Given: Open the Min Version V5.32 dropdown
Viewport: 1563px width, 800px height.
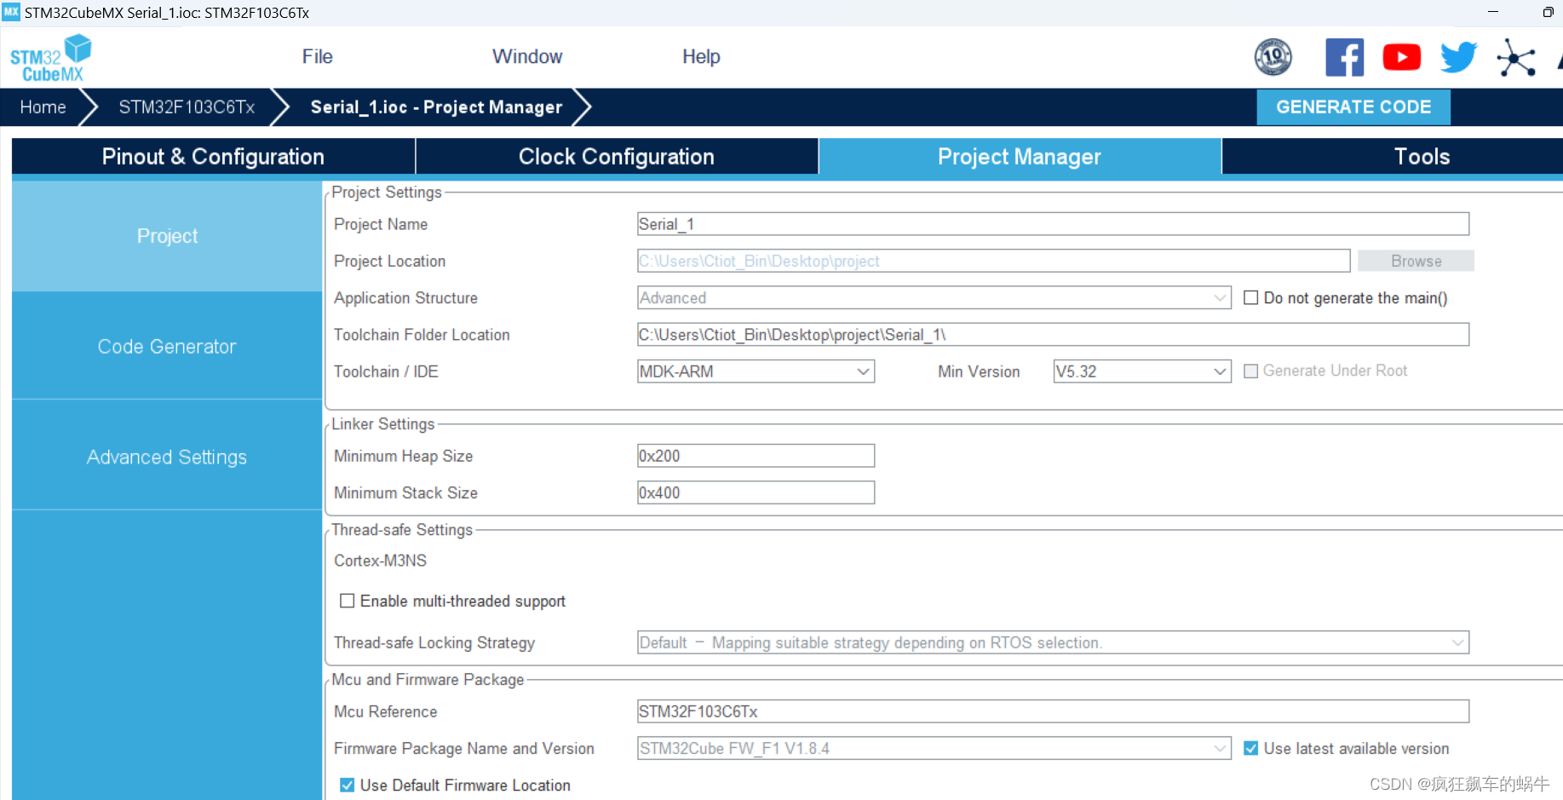Looking at the screenshot, I should click(1141, 371).
